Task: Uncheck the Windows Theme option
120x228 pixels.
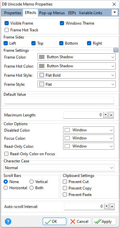Action: [x=62, y=23]
